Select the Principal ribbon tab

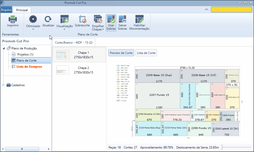(22, 10)
